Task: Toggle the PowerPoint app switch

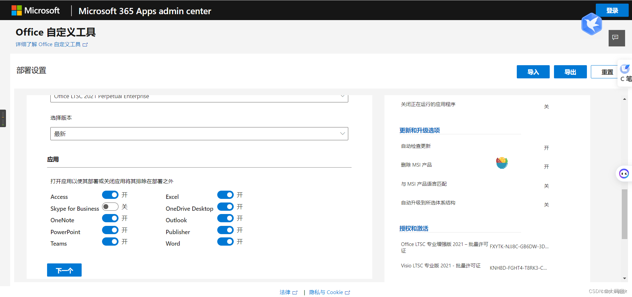Action: coord(110,230)
